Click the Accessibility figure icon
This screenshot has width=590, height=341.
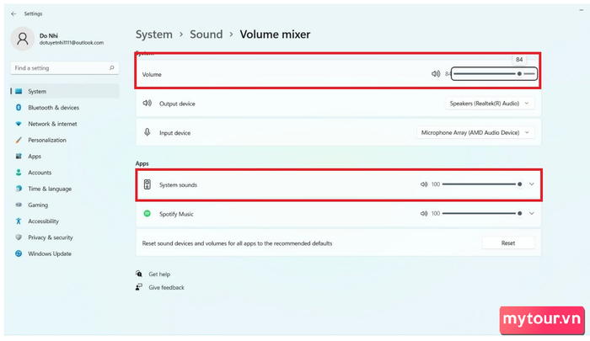click(19, 221)
